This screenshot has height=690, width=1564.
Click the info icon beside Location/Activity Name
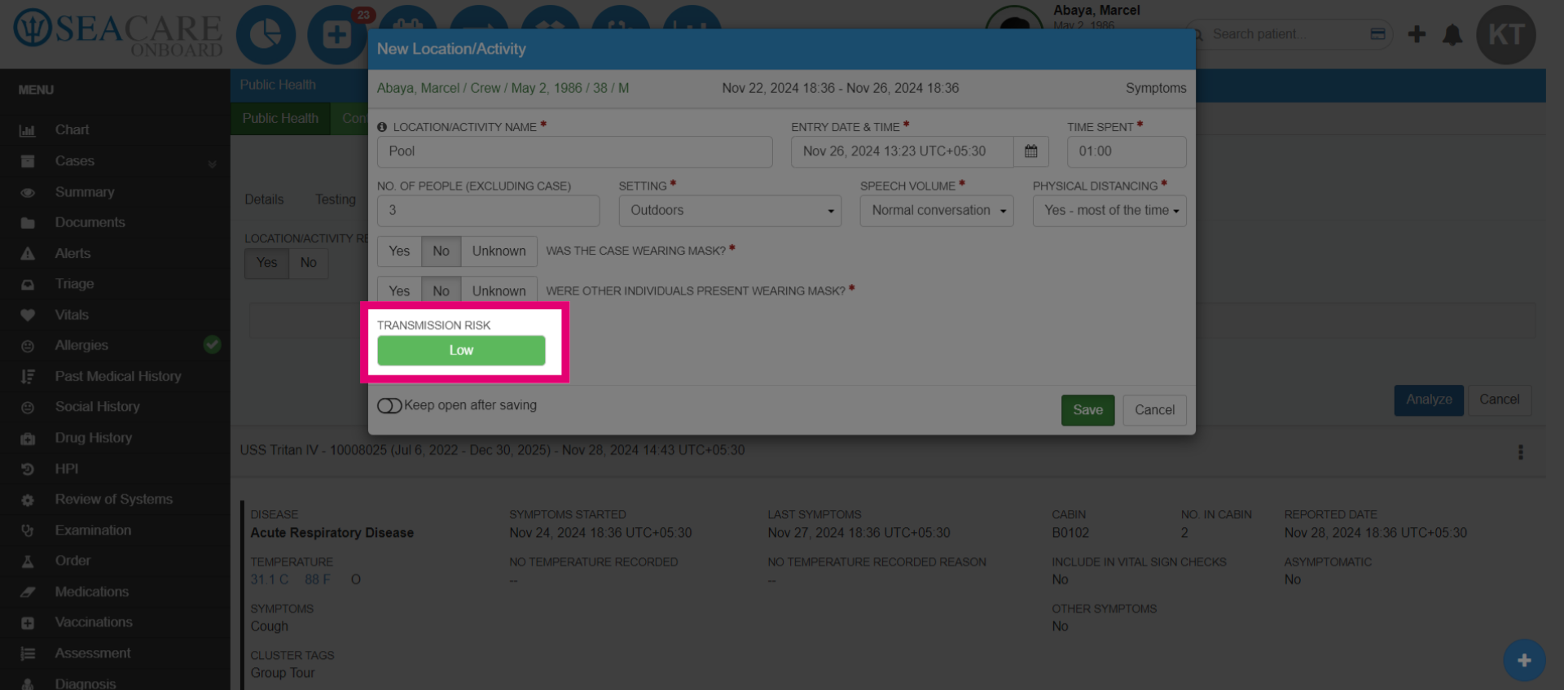coord(382,127)
